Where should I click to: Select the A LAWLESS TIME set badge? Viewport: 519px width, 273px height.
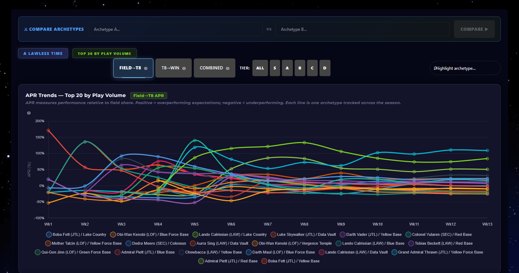[x=43, y=53]
